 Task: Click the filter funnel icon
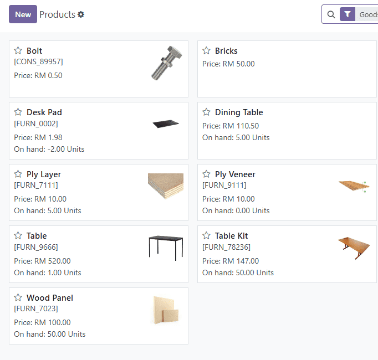point(347,15)
